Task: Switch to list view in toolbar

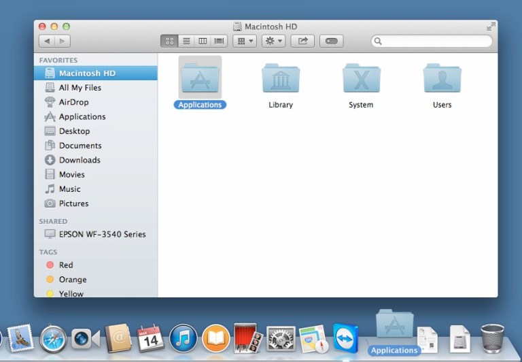Action: tap(186, 42)
